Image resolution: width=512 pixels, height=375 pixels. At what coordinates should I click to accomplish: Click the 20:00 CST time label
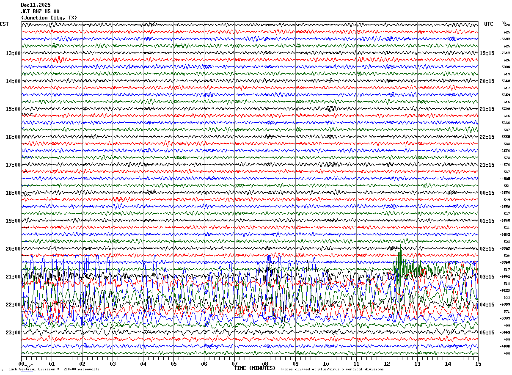pyautogui.click(x=13, y=249)
